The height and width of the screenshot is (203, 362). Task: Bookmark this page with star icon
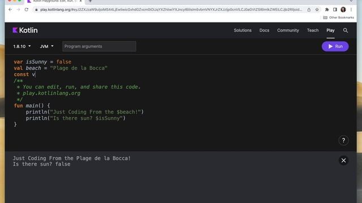pyautogui.click(x=317, y=10)
